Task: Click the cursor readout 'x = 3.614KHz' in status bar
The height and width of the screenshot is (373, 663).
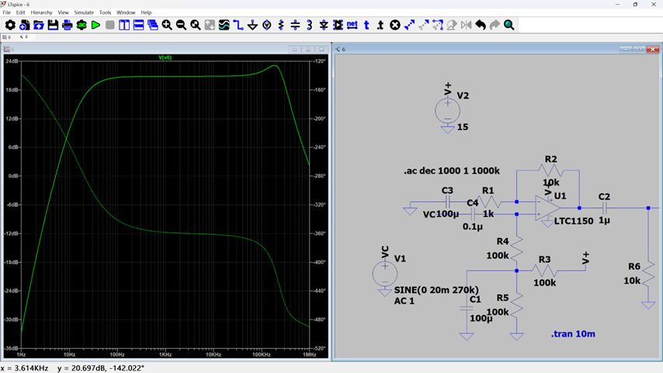Action: (25, 368)
